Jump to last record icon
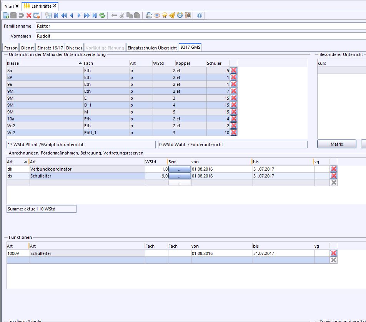Image resolution: width=366 pixels, height=322 pixels. pyautogui.click(x=94, y=16)
